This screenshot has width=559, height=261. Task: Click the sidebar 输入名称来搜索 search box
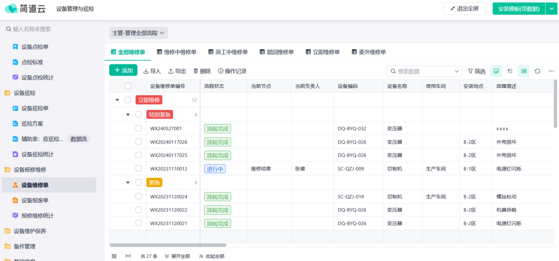click(51, 29)
